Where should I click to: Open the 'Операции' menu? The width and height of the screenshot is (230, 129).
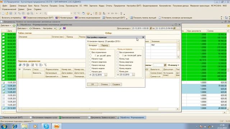(22, 6)
